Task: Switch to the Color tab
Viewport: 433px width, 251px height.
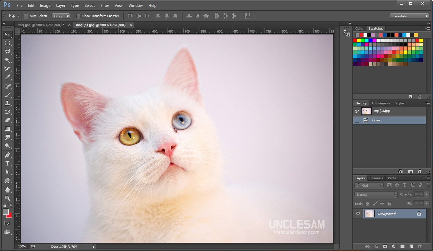Action: click(x=360, y=29)
